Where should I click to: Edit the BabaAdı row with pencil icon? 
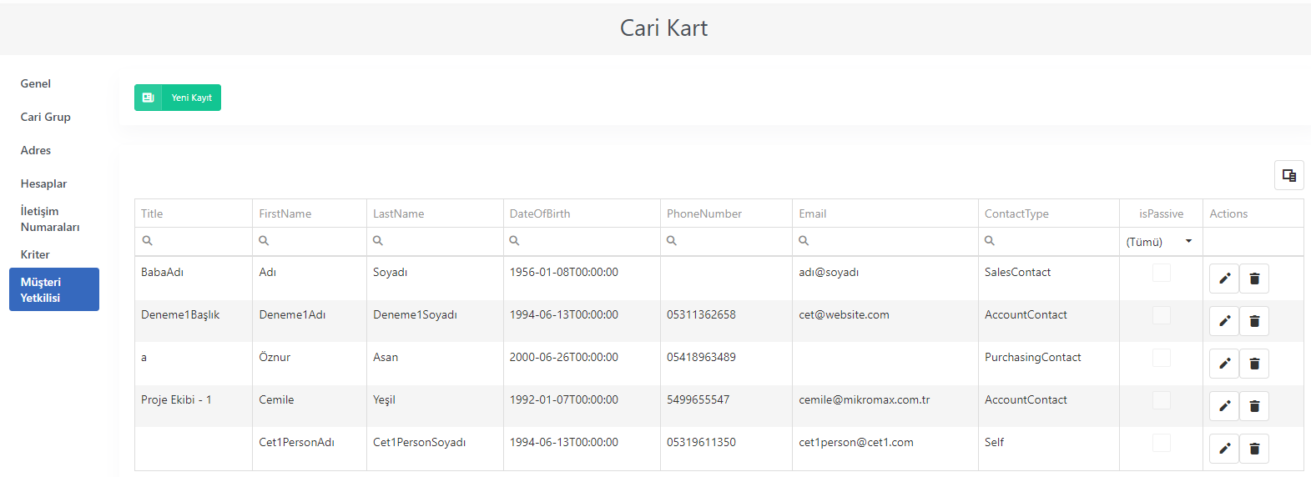point(1224,279)
